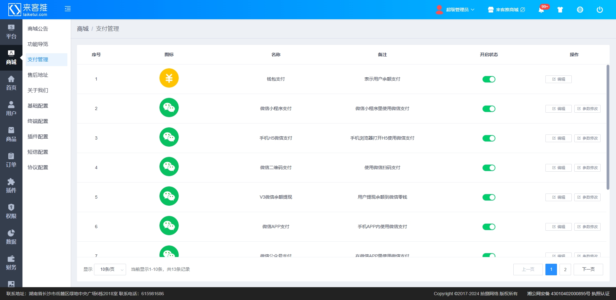Open the 财务 wallet icon section

click(x=11, y=263)
